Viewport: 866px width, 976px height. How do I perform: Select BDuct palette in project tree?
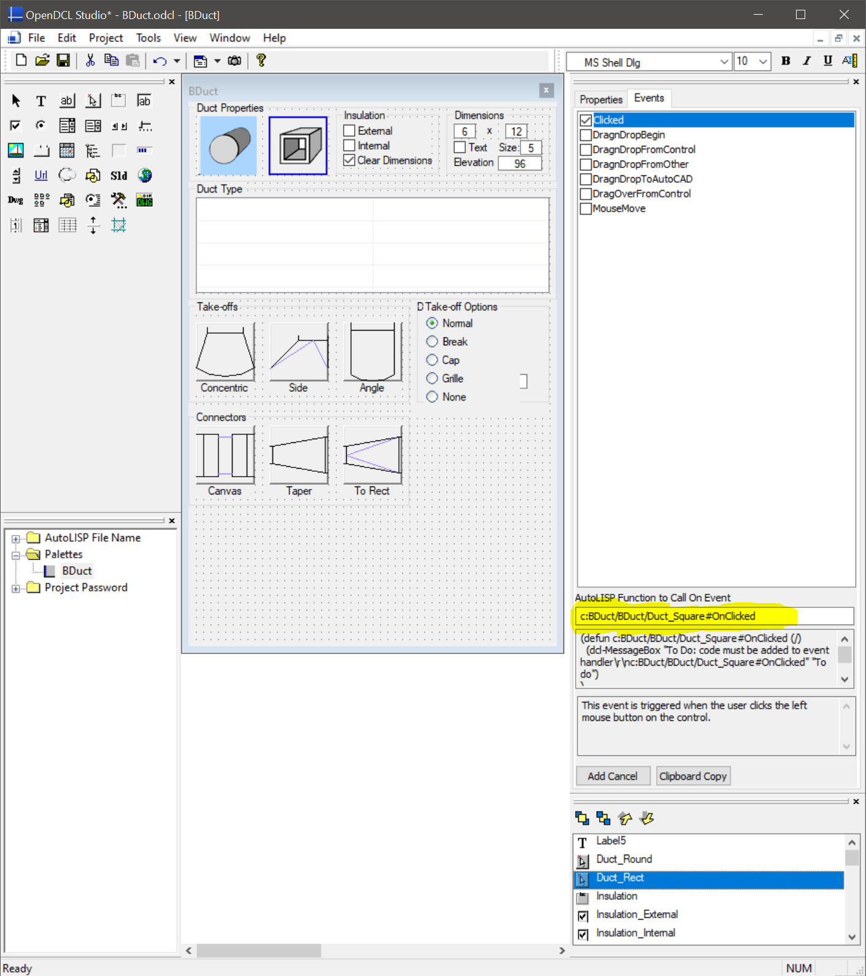(77, 571)
